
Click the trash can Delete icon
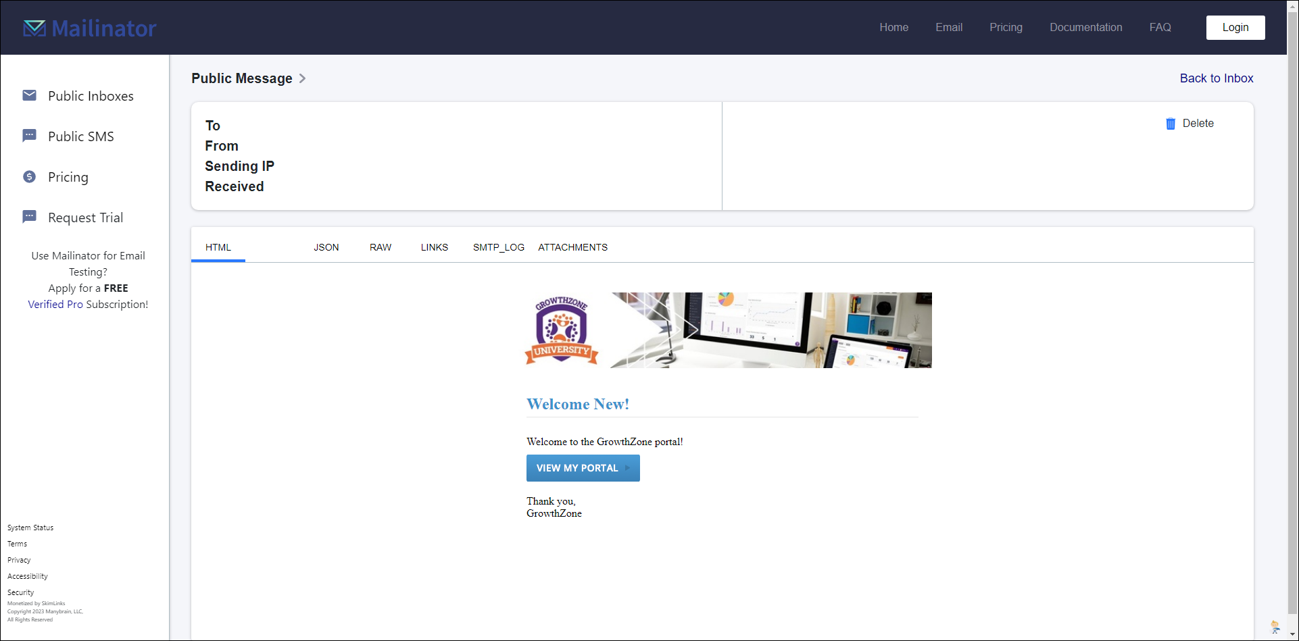coord(1171,124)
